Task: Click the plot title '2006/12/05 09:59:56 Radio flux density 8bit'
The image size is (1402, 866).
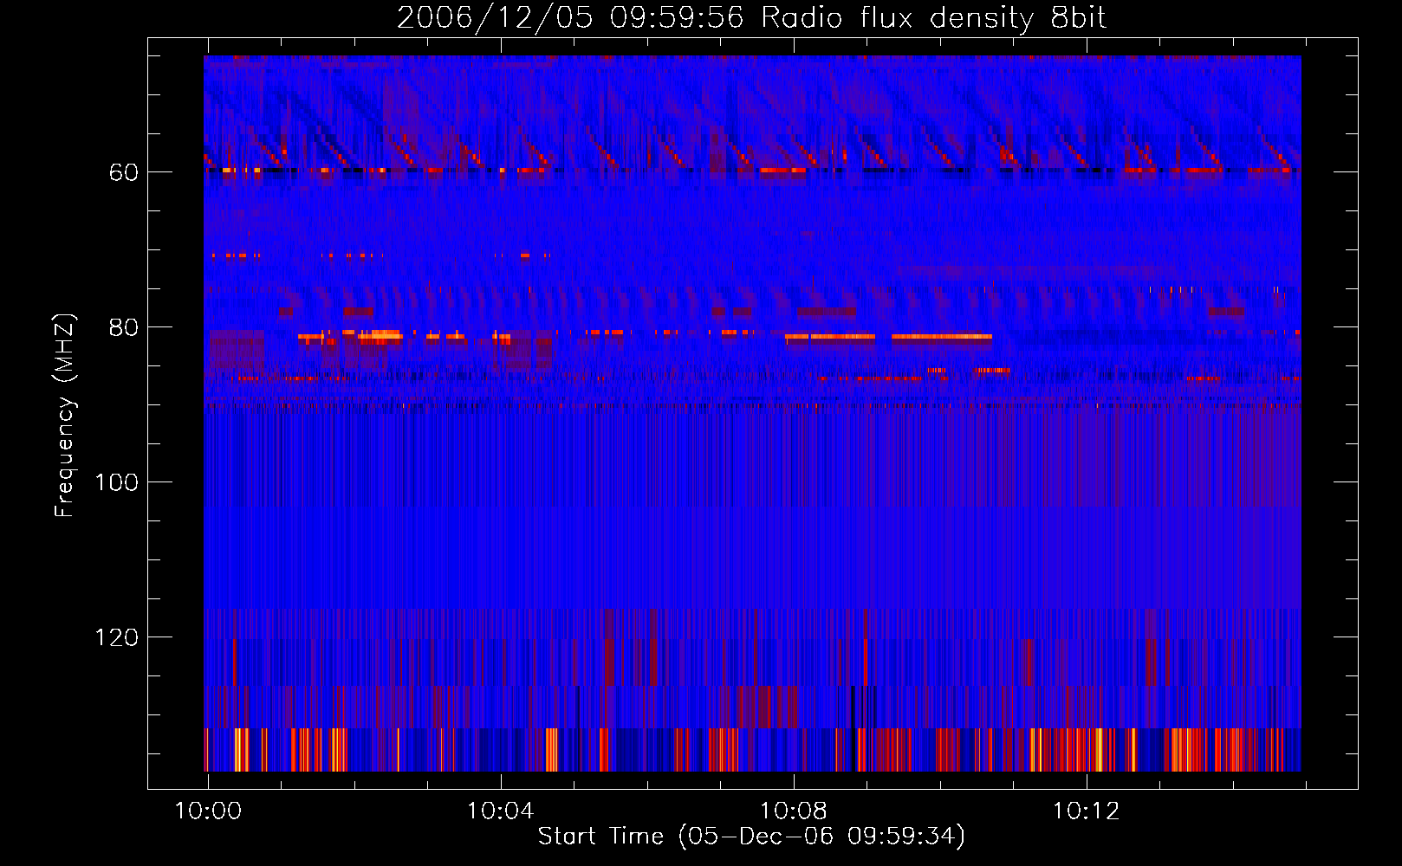Action: (751, 18)
